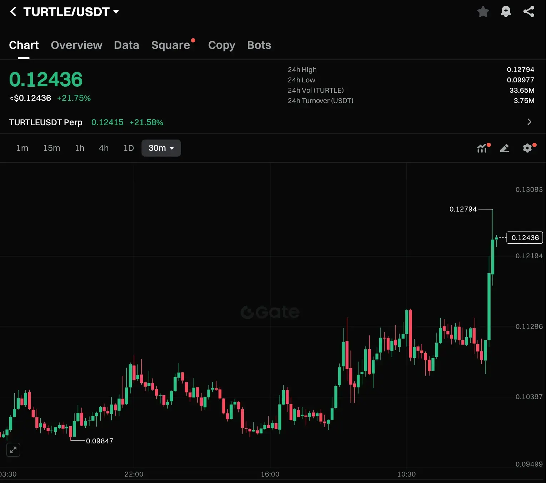The image size is (547, 483).
Task: Click the 0.12794 high price marker
Action: 463,209
